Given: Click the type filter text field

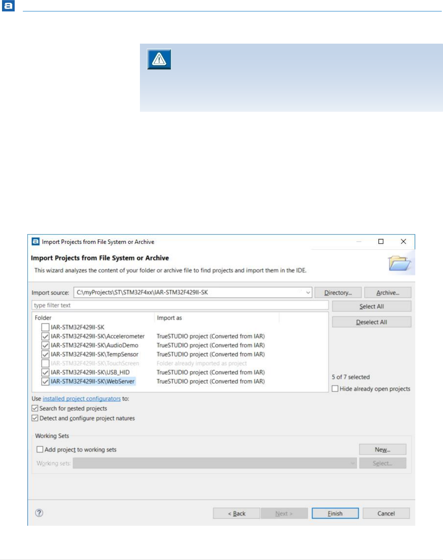Looking at the screenshot, I should tap(180, 305).
